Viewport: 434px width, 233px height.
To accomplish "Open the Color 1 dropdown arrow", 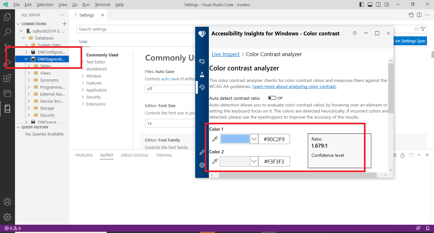I will click(254, 139).
